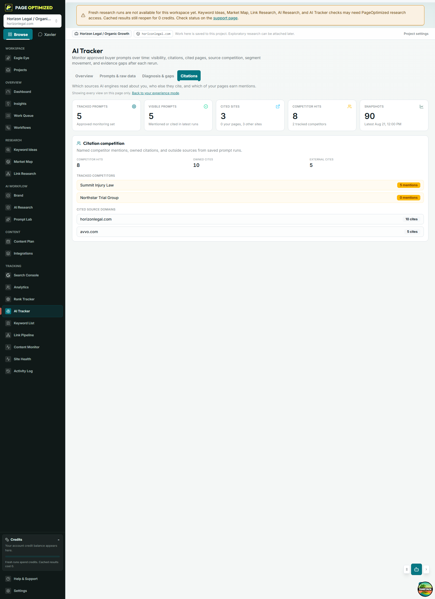Open Insights via the lightbulb icon

coord(8,104)
